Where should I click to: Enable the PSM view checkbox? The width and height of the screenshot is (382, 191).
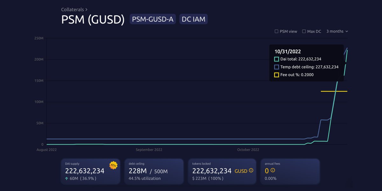(276, 32)
